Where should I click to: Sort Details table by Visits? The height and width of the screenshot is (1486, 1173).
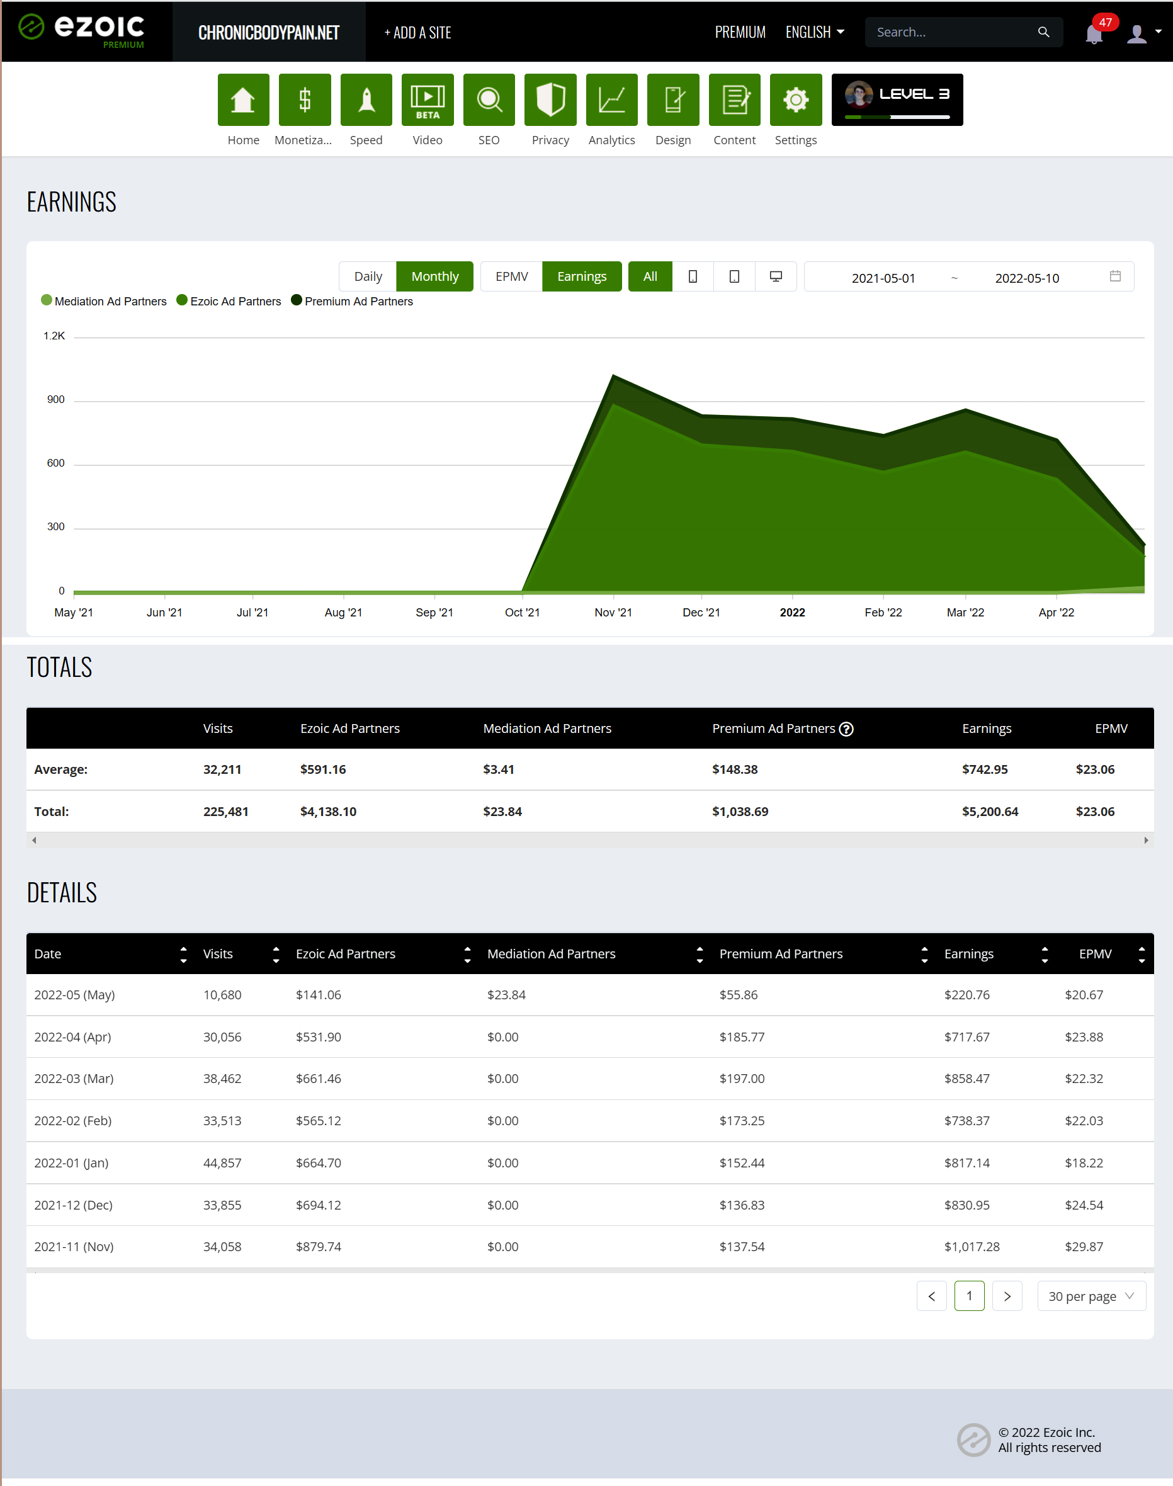(x=276, y=955)
